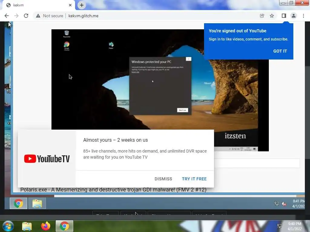Click Don't run in SmartScreen dialog

[x=183, y=110]
